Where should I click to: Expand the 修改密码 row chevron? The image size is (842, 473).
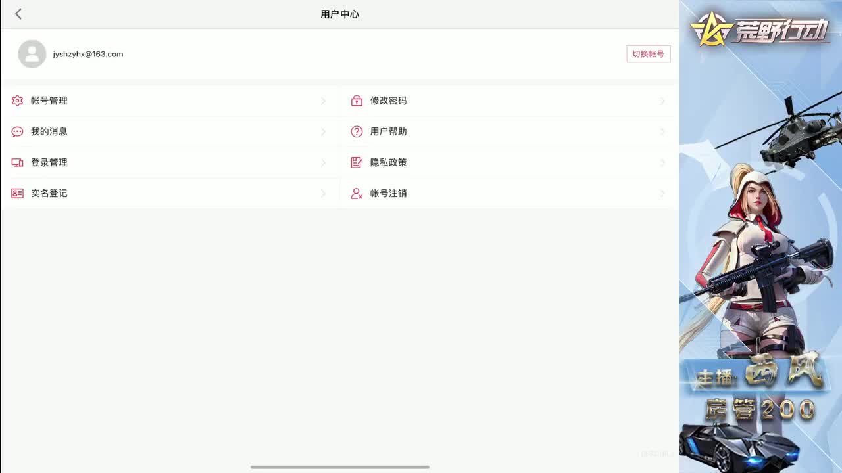662,101
